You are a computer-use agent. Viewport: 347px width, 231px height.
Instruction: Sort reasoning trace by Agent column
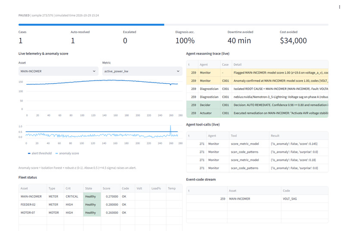pyautogui.click(x=209, y=65)
